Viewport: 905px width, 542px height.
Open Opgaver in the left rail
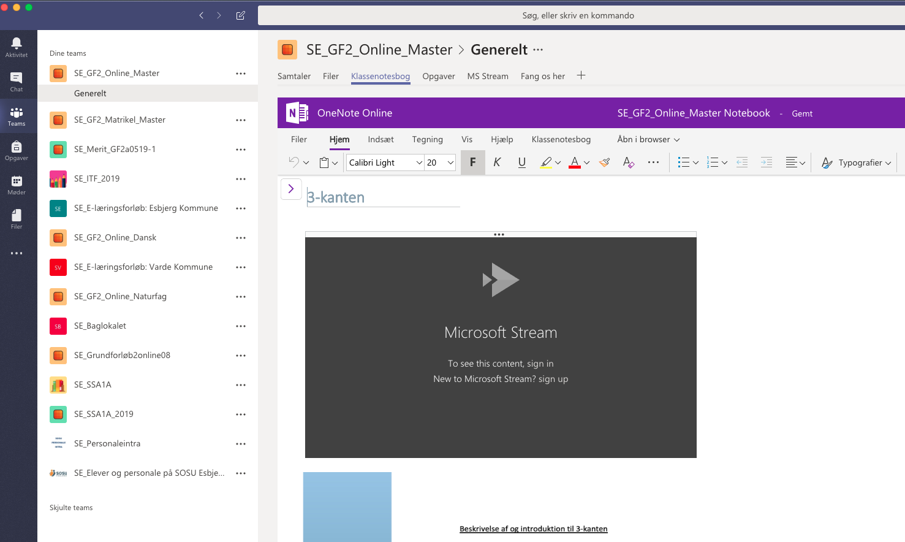(17, 150)
